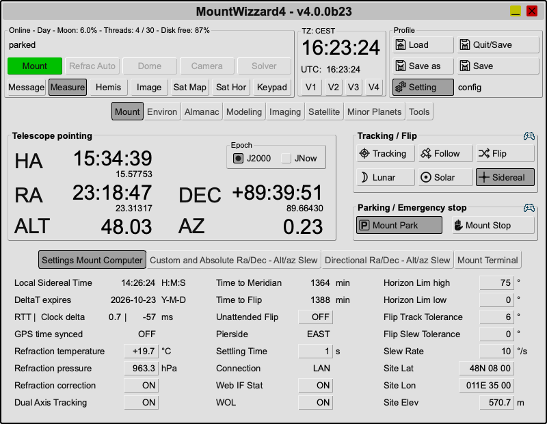Open the Tools tab
This screenshot has height=424, width=547.
pos(419,111)
